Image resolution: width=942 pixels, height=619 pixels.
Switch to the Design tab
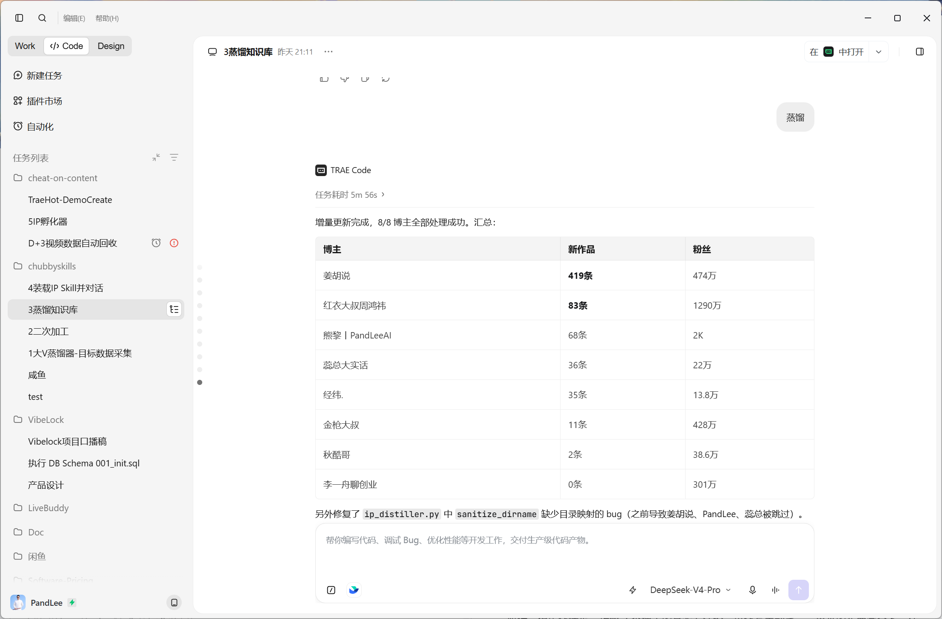(111, 46)
